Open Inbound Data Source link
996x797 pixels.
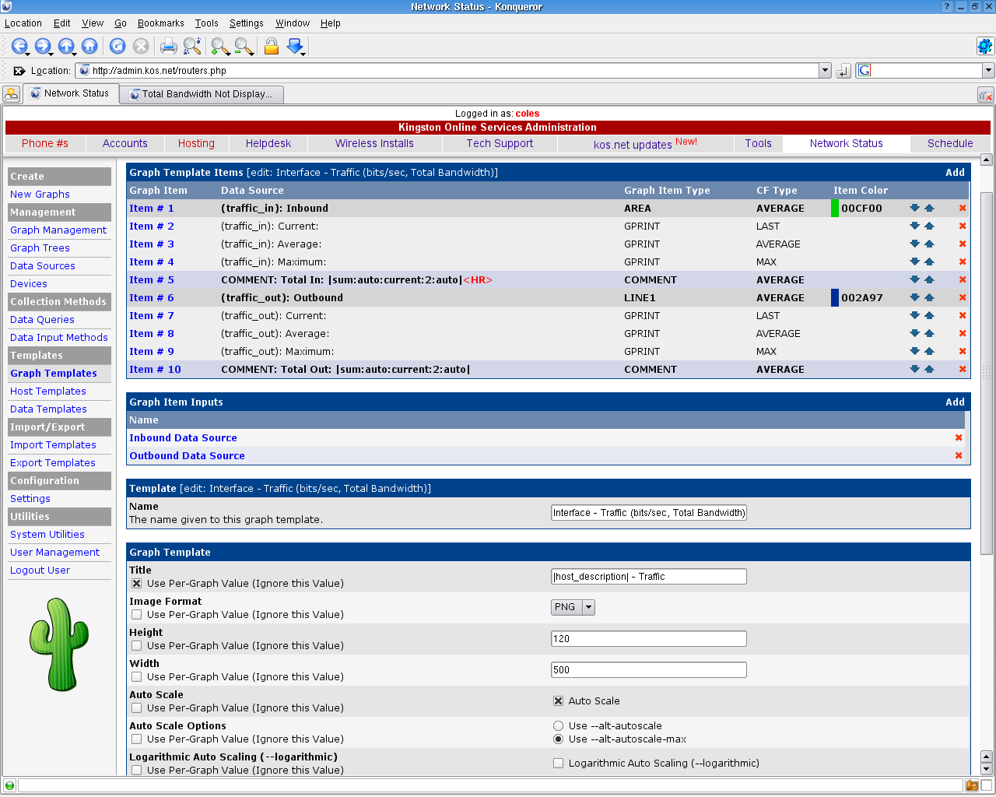pyautogui.click(x=183, y=437)
